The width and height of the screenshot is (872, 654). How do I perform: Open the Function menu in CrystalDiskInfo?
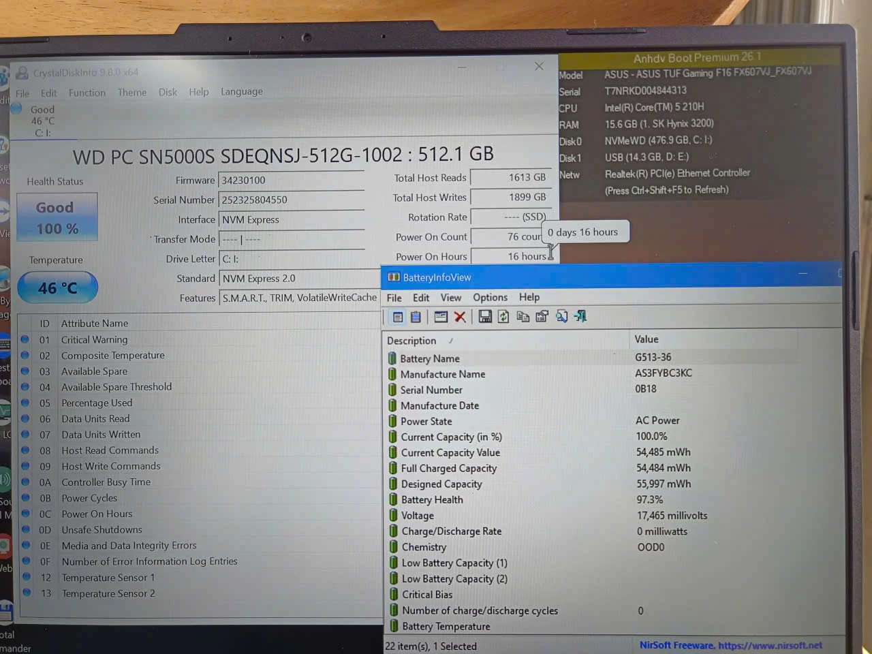pyautogui.click(x=87, y=93)
